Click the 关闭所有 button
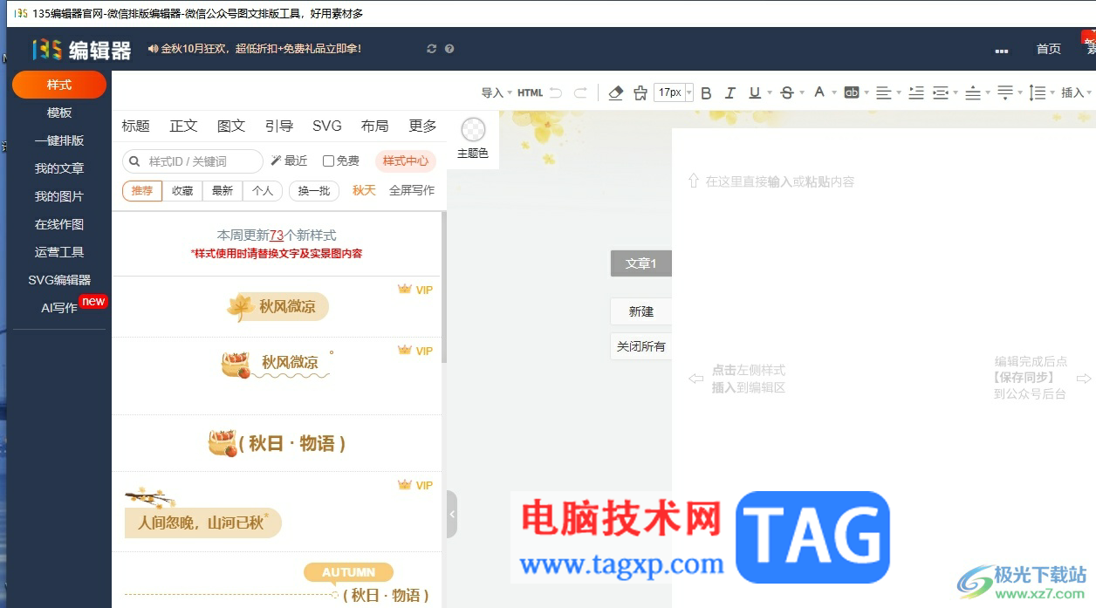Screen dimensions: 1096x608 pos(641,346)
